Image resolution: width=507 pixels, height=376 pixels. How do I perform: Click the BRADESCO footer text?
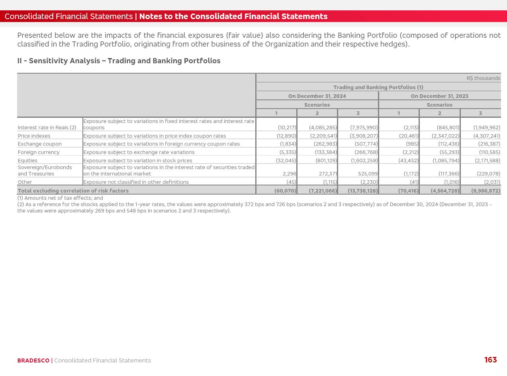33,360
